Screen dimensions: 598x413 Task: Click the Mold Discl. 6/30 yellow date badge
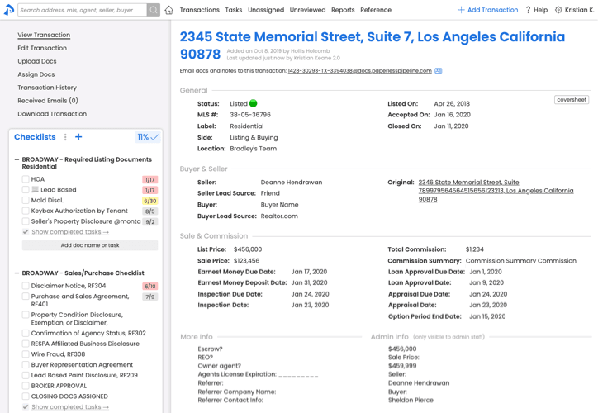click(149, 201)
